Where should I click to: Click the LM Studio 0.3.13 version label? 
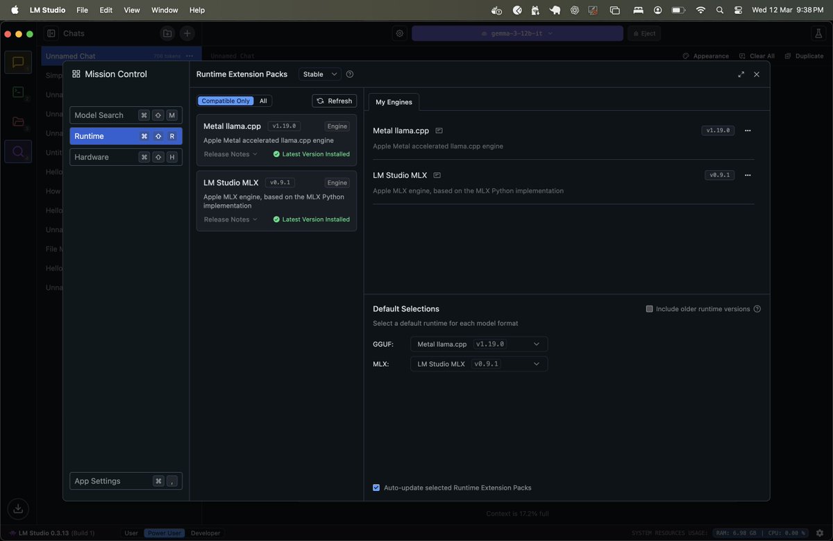pyautogui.click(x=53, y=533)
